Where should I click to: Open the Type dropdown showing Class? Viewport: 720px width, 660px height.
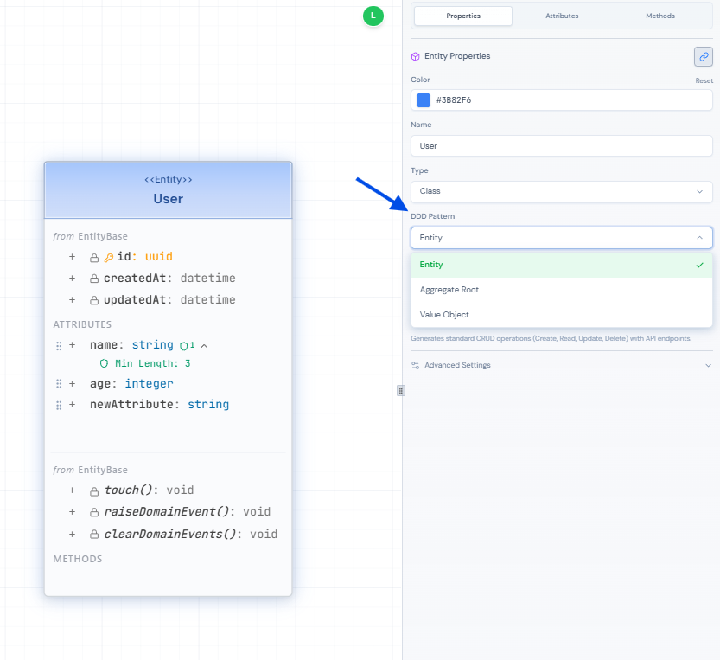click(x=561, y=191)
